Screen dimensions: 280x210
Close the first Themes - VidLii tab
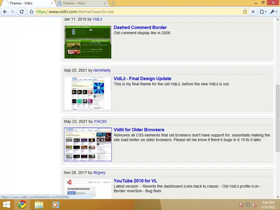pos(52,3)
